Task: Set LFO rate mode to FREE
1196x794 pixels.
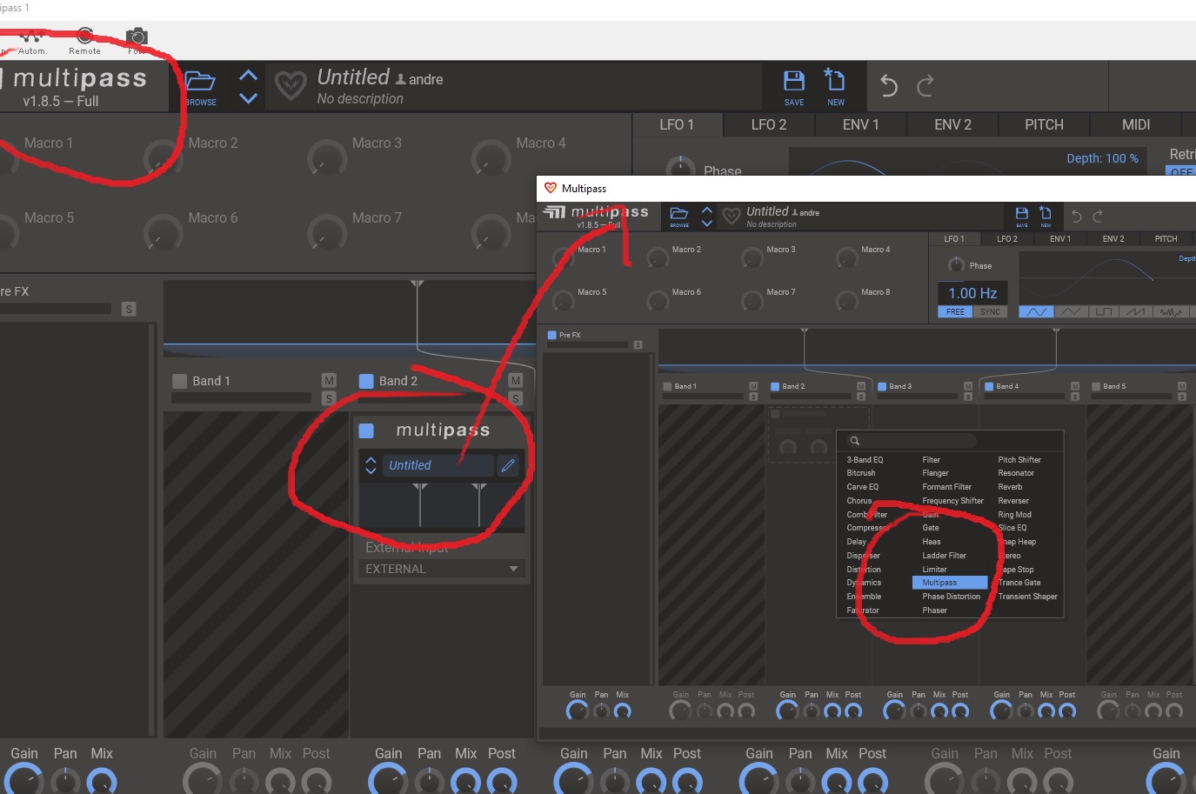Action: (x=955, y=312)
